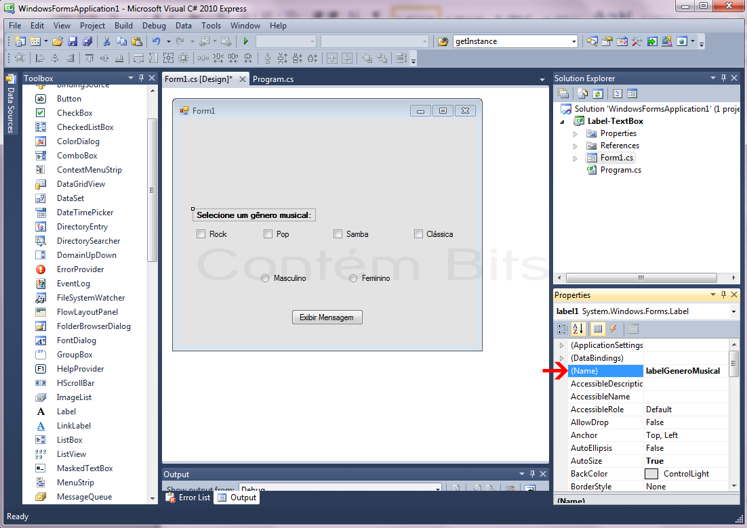Show Events lightning icon in Properties
Viewport: 747px width, 528px height.
[x=613, y=329]
